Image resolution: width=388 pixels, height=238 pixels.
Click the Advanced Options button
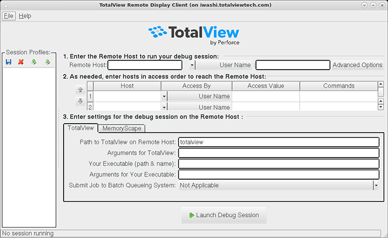pyautogui.click(x=357, y=65)
